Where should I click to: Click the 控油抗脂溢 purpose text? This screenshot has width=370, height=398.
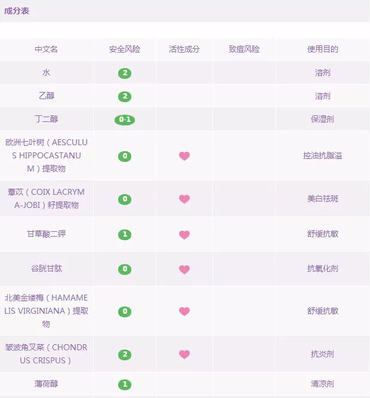pyautogui.click(x=323, y=155)
